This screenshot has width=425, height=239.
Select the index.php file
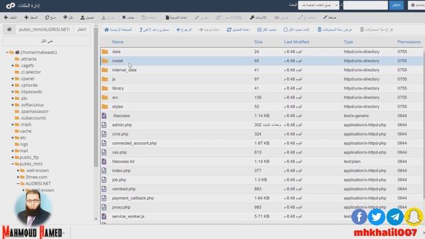point(262,171)
